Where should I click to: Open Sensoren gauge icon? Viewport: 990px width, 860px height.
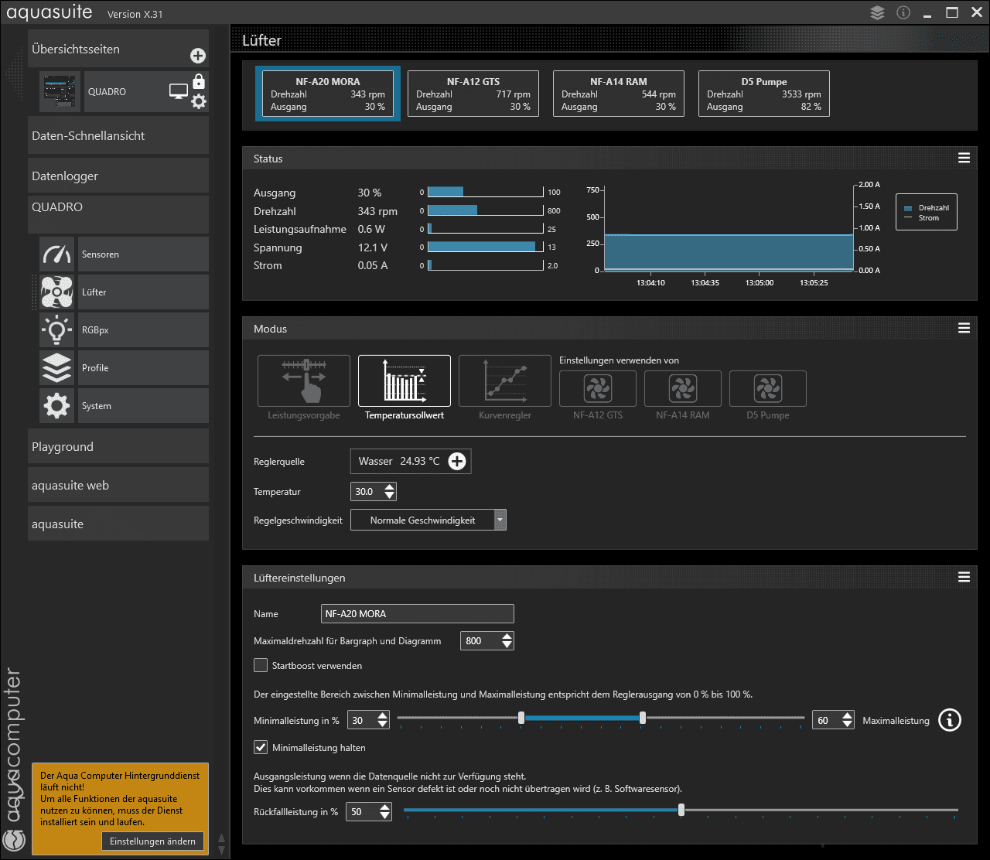pos(57,254)
